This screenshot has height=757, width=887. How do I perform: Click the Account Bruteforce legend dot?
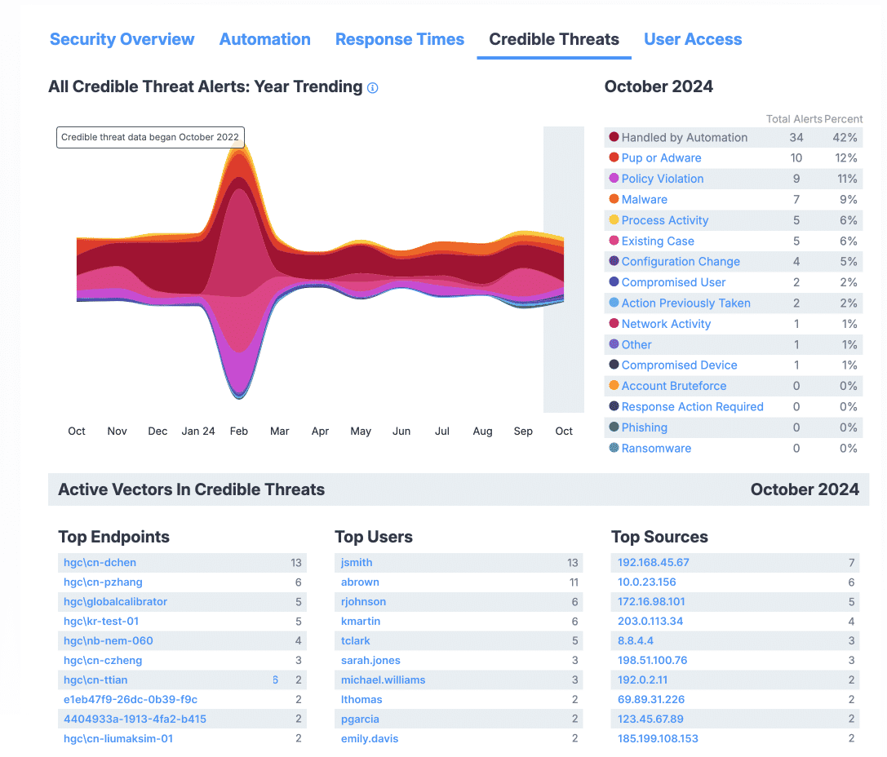click(614, 386)
